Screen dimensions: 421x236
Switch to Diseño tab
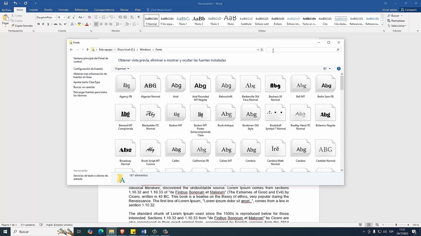tap(48, 10)
